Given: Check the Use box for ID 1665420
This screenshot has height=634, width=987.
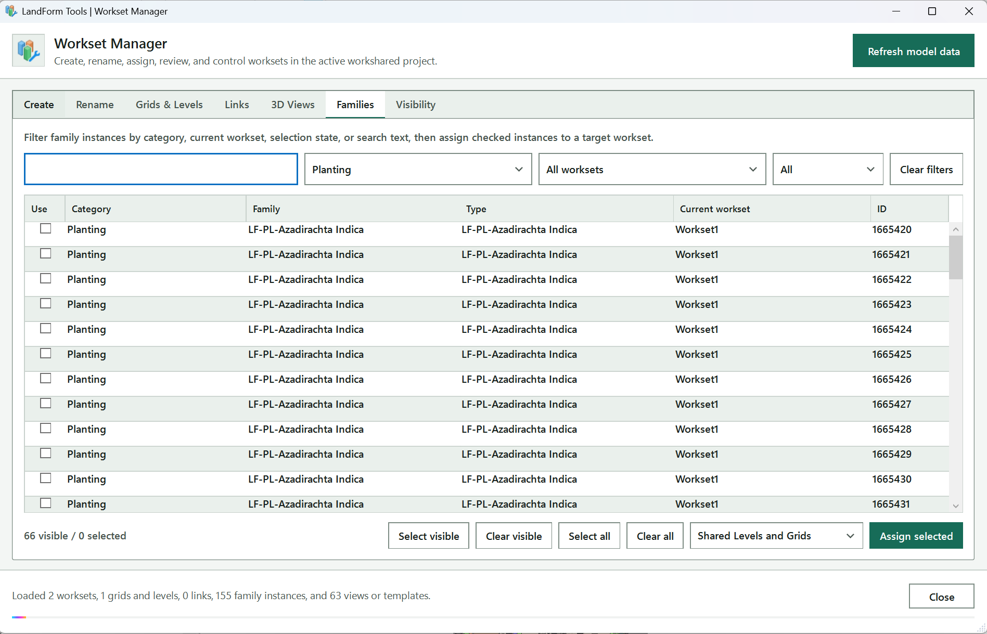Looking at the screenshot, I should click(46, 229).
